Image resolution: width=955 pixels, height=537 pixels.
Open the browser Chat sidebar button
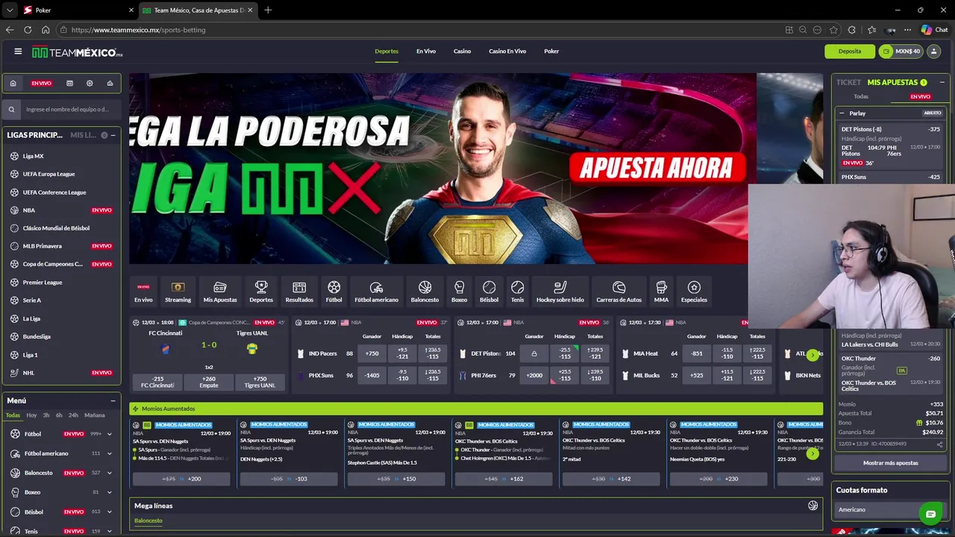click(934, 30)
